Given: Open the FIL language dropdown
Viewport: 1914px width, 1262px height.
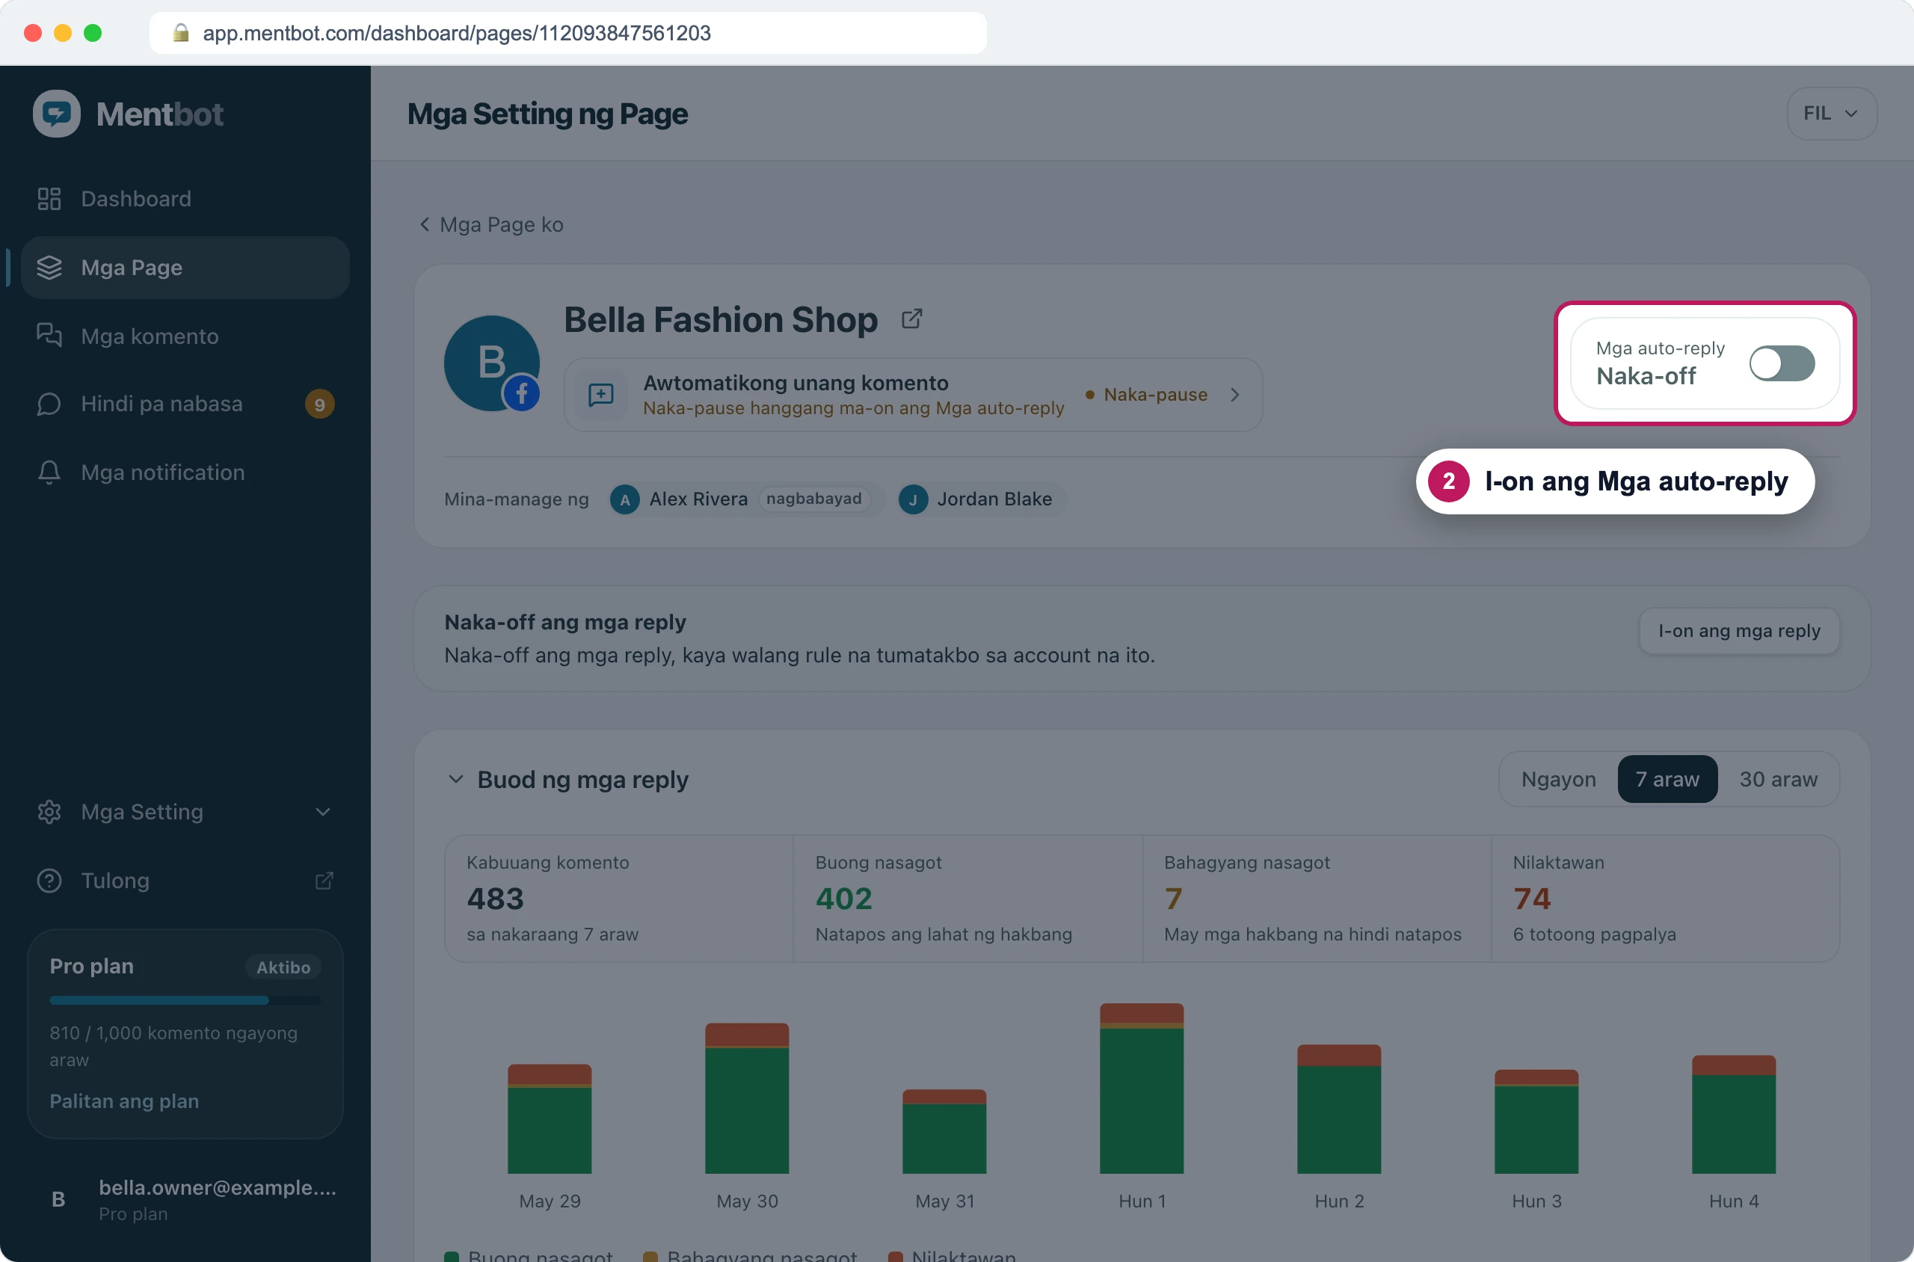Looking at the screenshot, I should (x=1831, y=114).
